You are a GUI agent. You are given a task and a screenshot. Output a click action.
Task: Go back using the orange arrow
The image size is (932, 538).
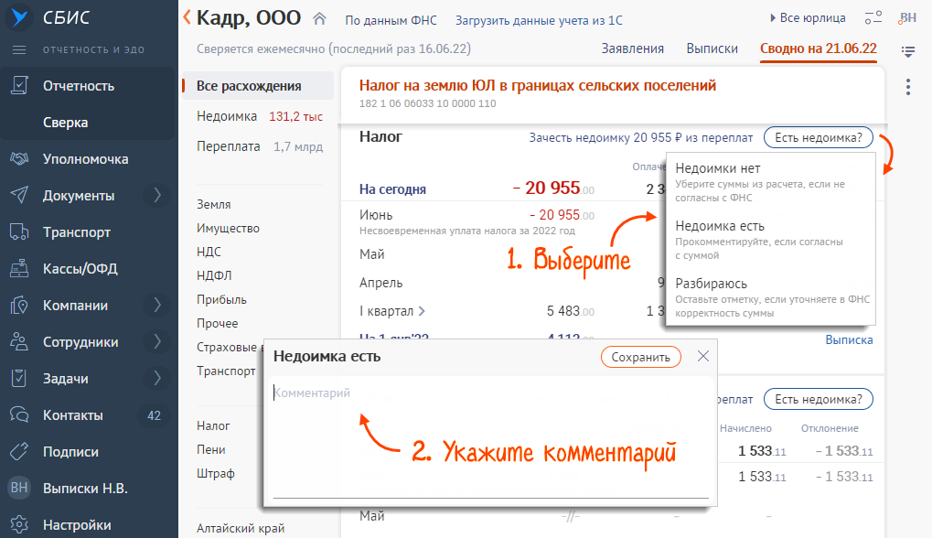coord(187,17)
